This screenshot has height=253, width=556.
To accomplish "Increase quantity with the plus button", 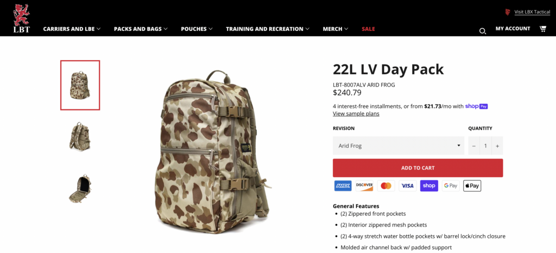I will (497, 146).
